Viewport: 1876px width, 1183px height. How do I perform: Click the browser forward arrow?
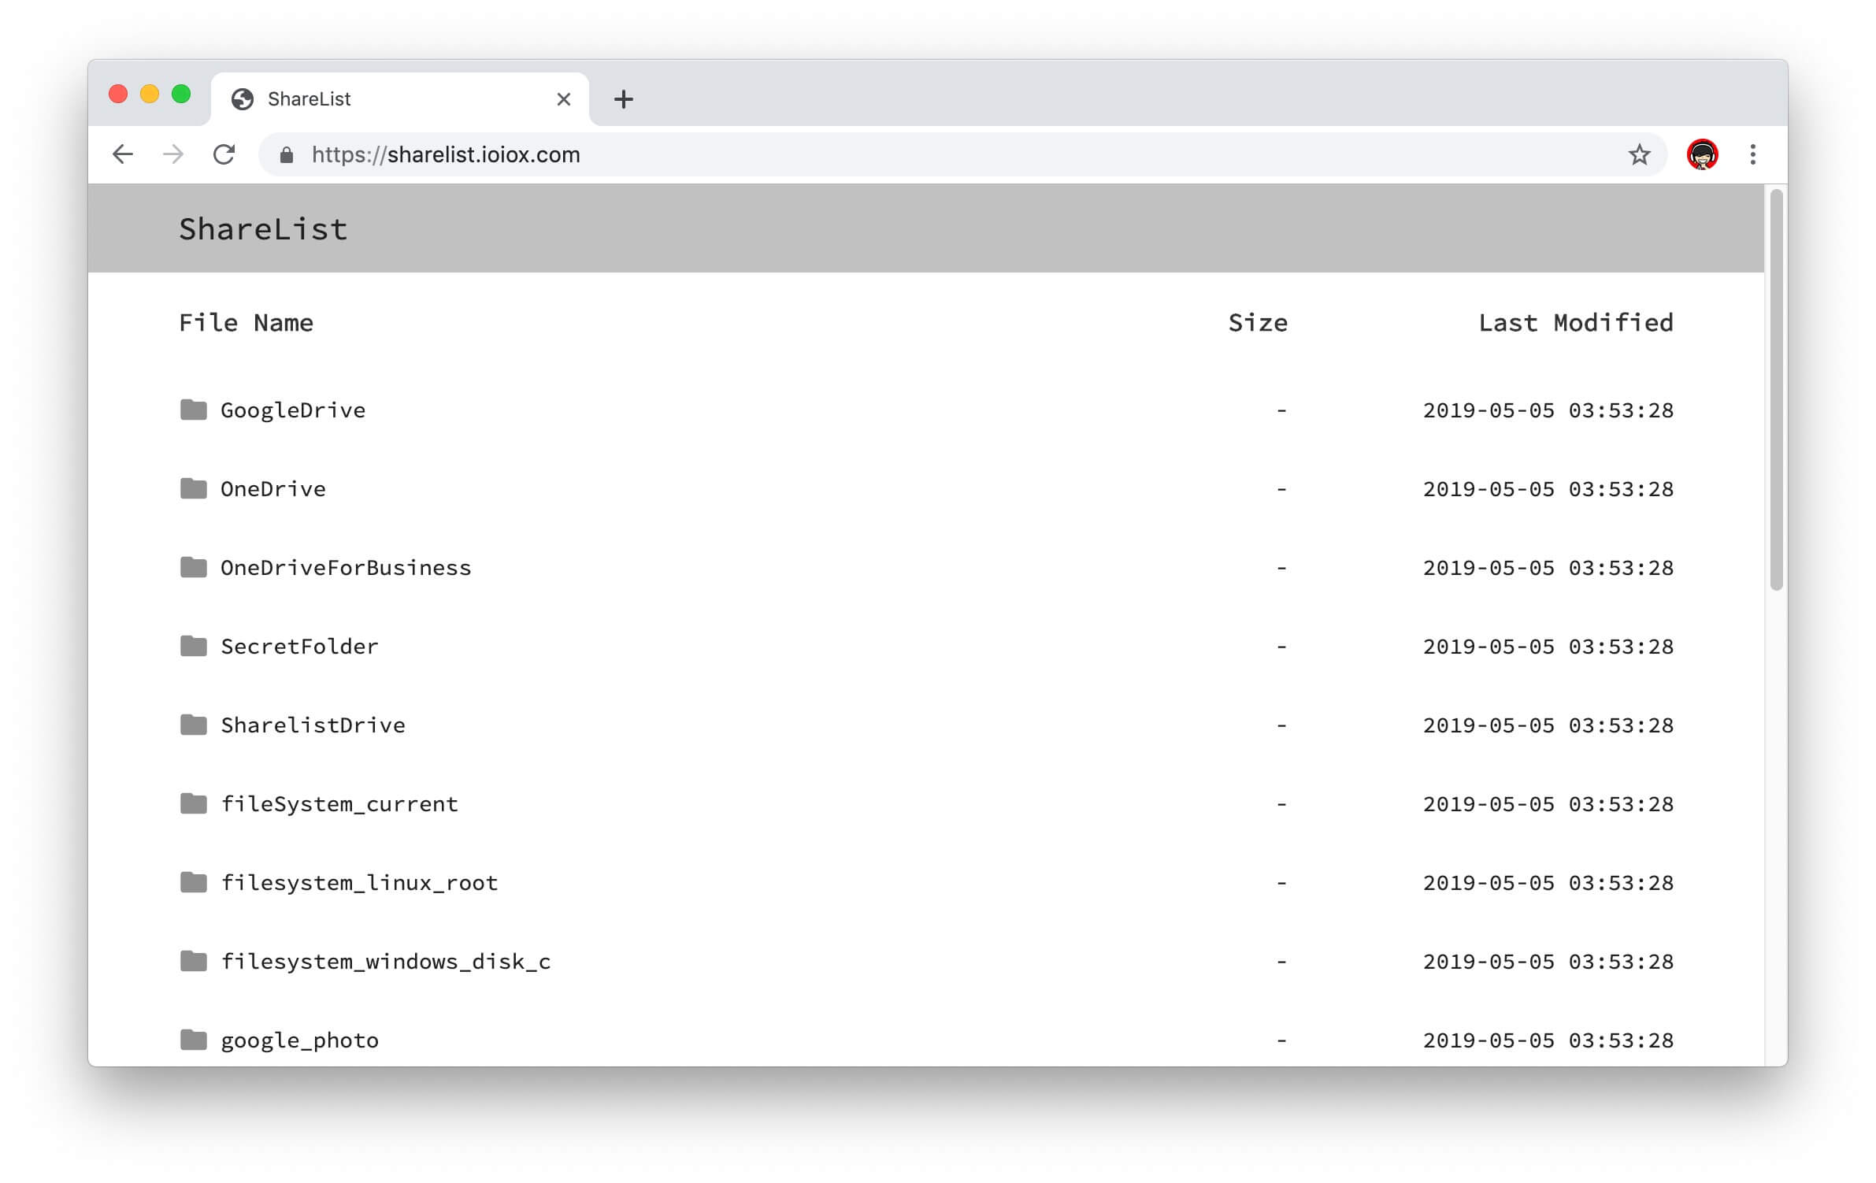coord(173,154)
